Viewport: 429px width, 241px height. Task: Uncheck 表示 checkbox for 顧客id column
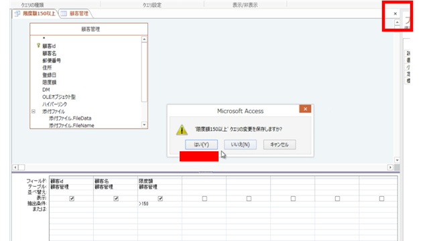[x=72, y=199]
